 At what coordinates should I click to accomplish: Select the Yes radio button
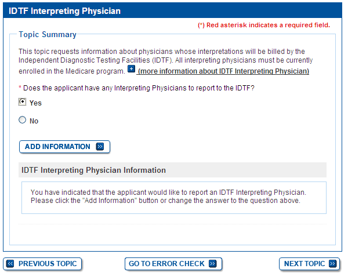(23, 102)
